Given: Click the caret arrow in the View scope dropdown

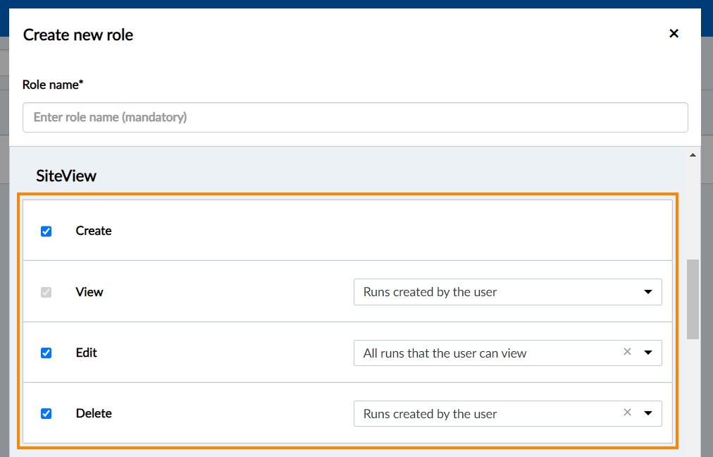Looking at the screenshot, I should click(x=648, y=292).
